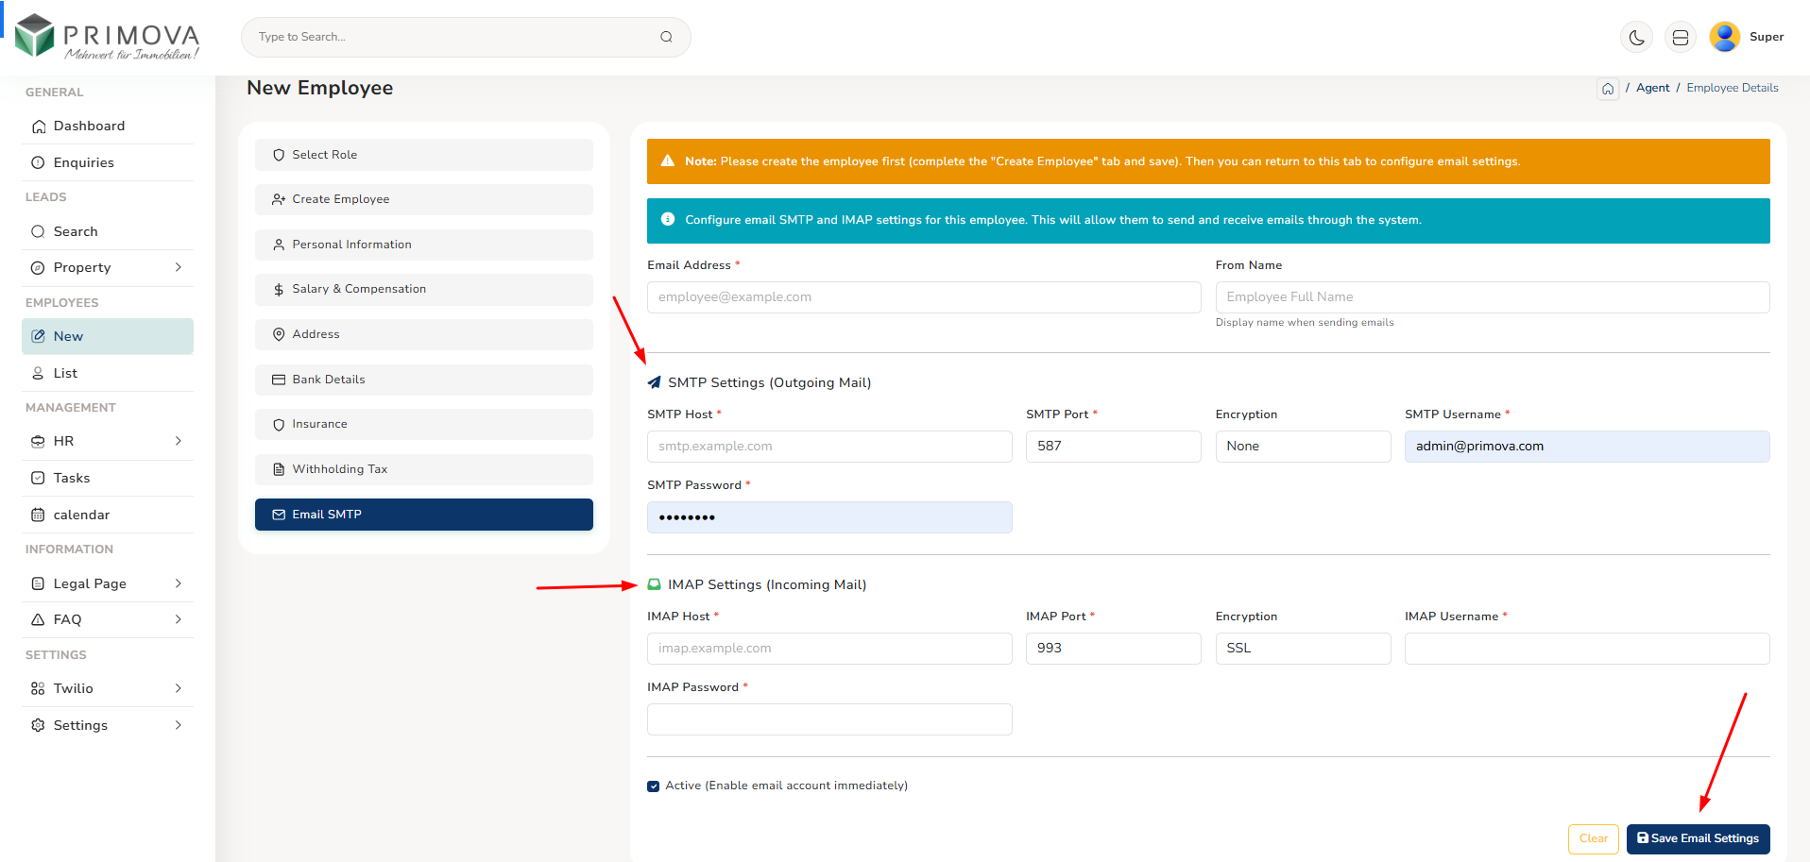Expand the Twilio settings menu
This screenshot has width=1810, height=862.
pyautogui.click(x=107, y=688)
